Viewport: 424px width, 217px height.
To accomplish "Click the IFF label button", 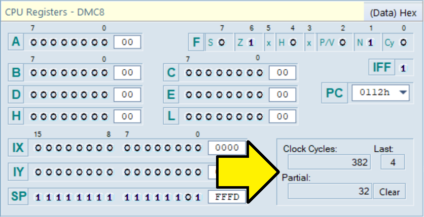I will pyautogui.click(x=382, y=67).
